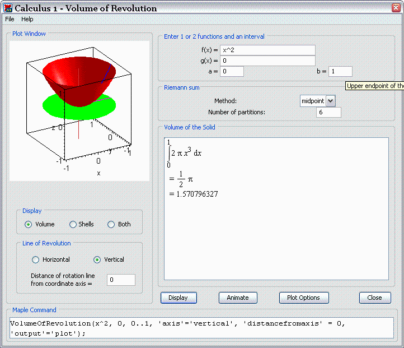Set line of revolution to Horizontal
The width and height of the screenshot is (404, 348).
click(36, 259)
